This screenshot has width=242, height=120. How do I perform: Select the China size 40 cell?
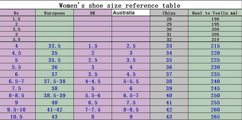click(x=169, y=96)
